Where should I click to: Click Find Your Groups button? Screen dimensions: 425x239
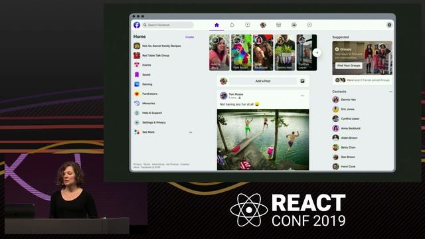[349, 66]
